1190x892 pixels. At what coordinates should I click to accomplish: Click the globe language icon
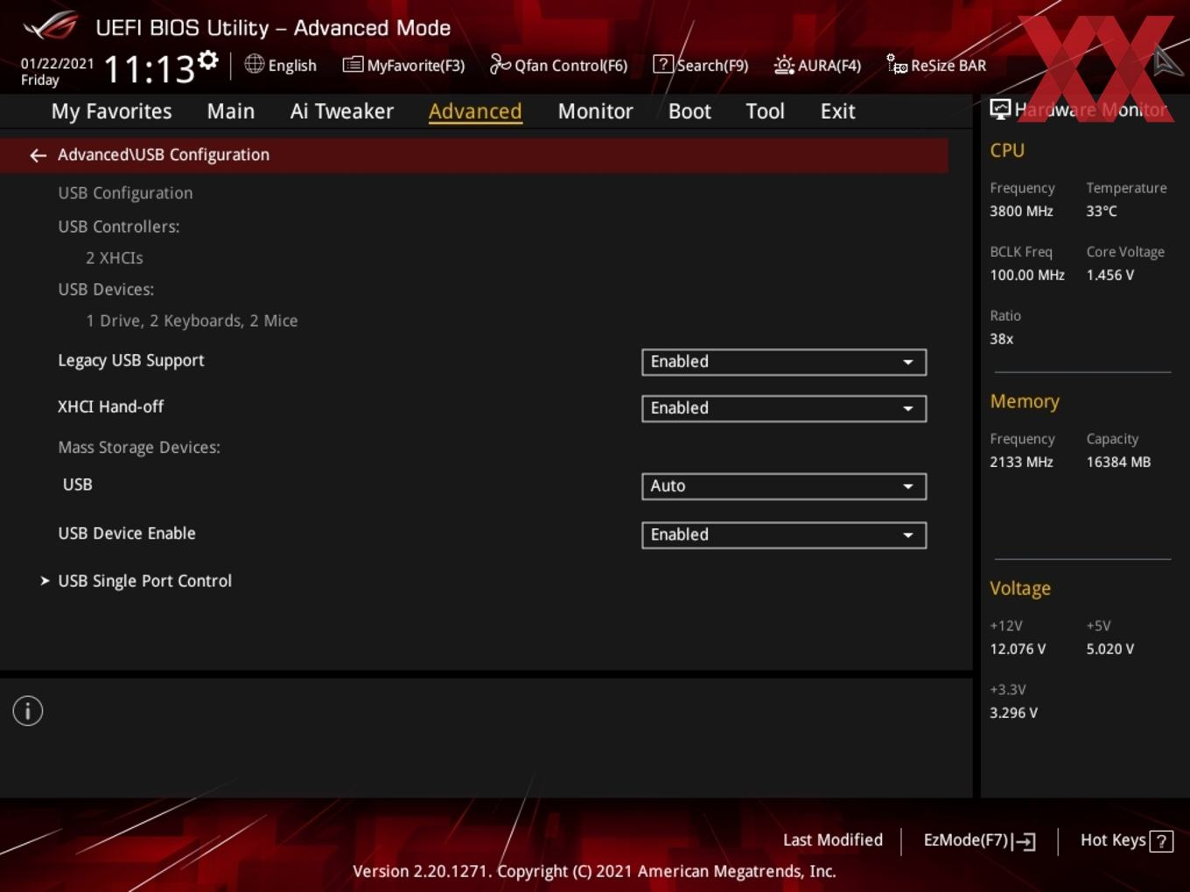254,64
